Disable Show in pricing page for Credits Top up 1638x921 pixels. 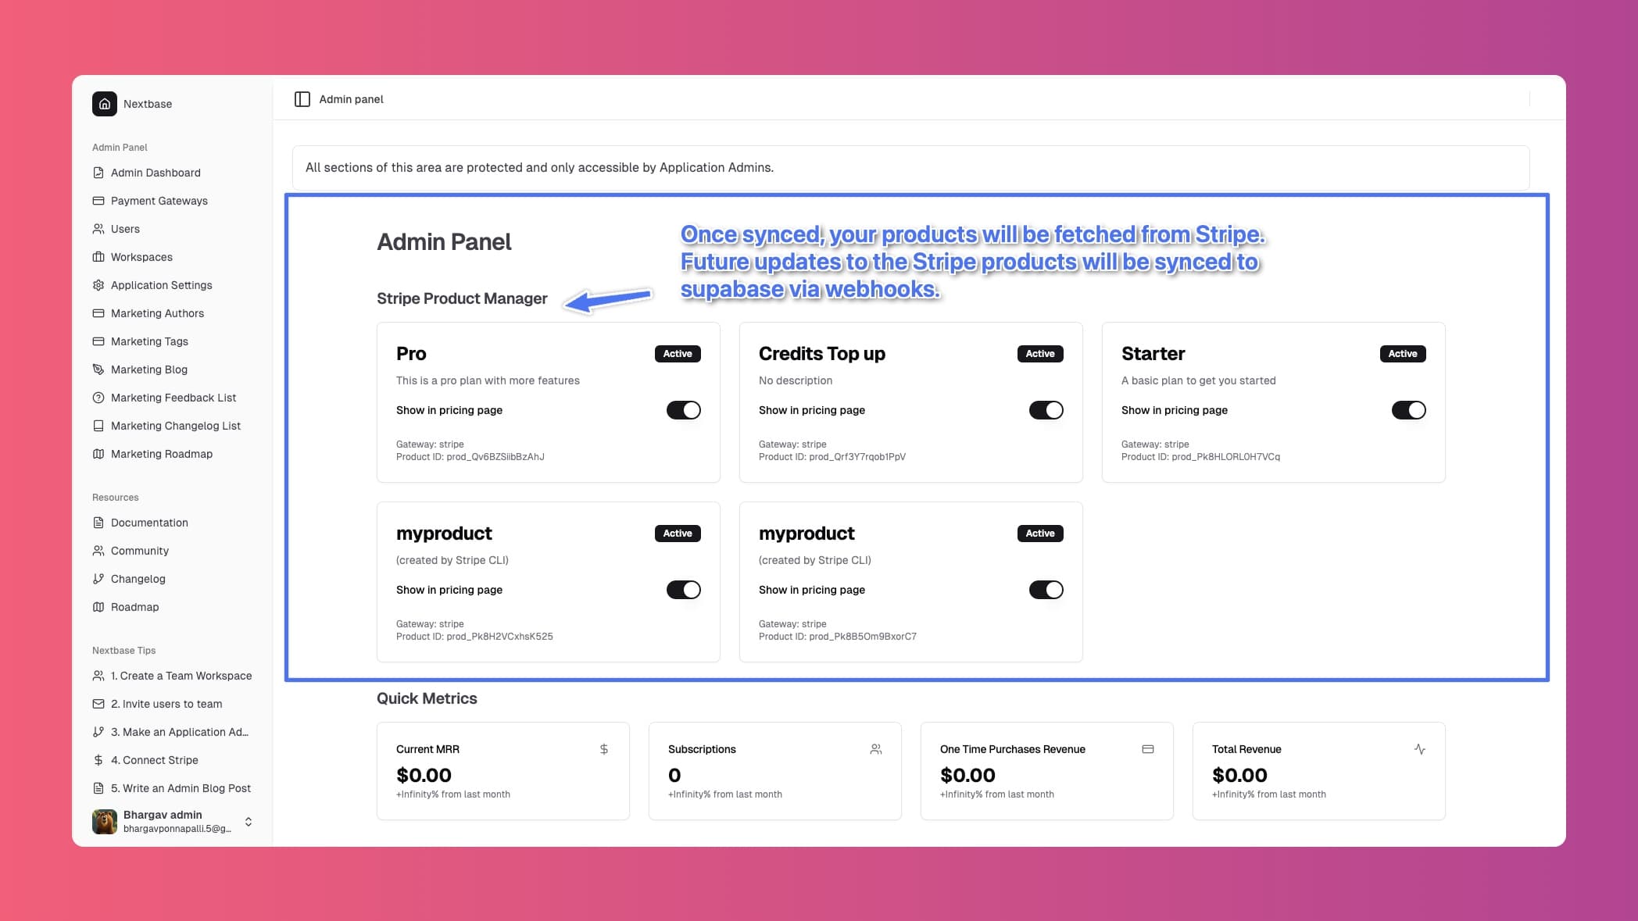click(1046, 409)
